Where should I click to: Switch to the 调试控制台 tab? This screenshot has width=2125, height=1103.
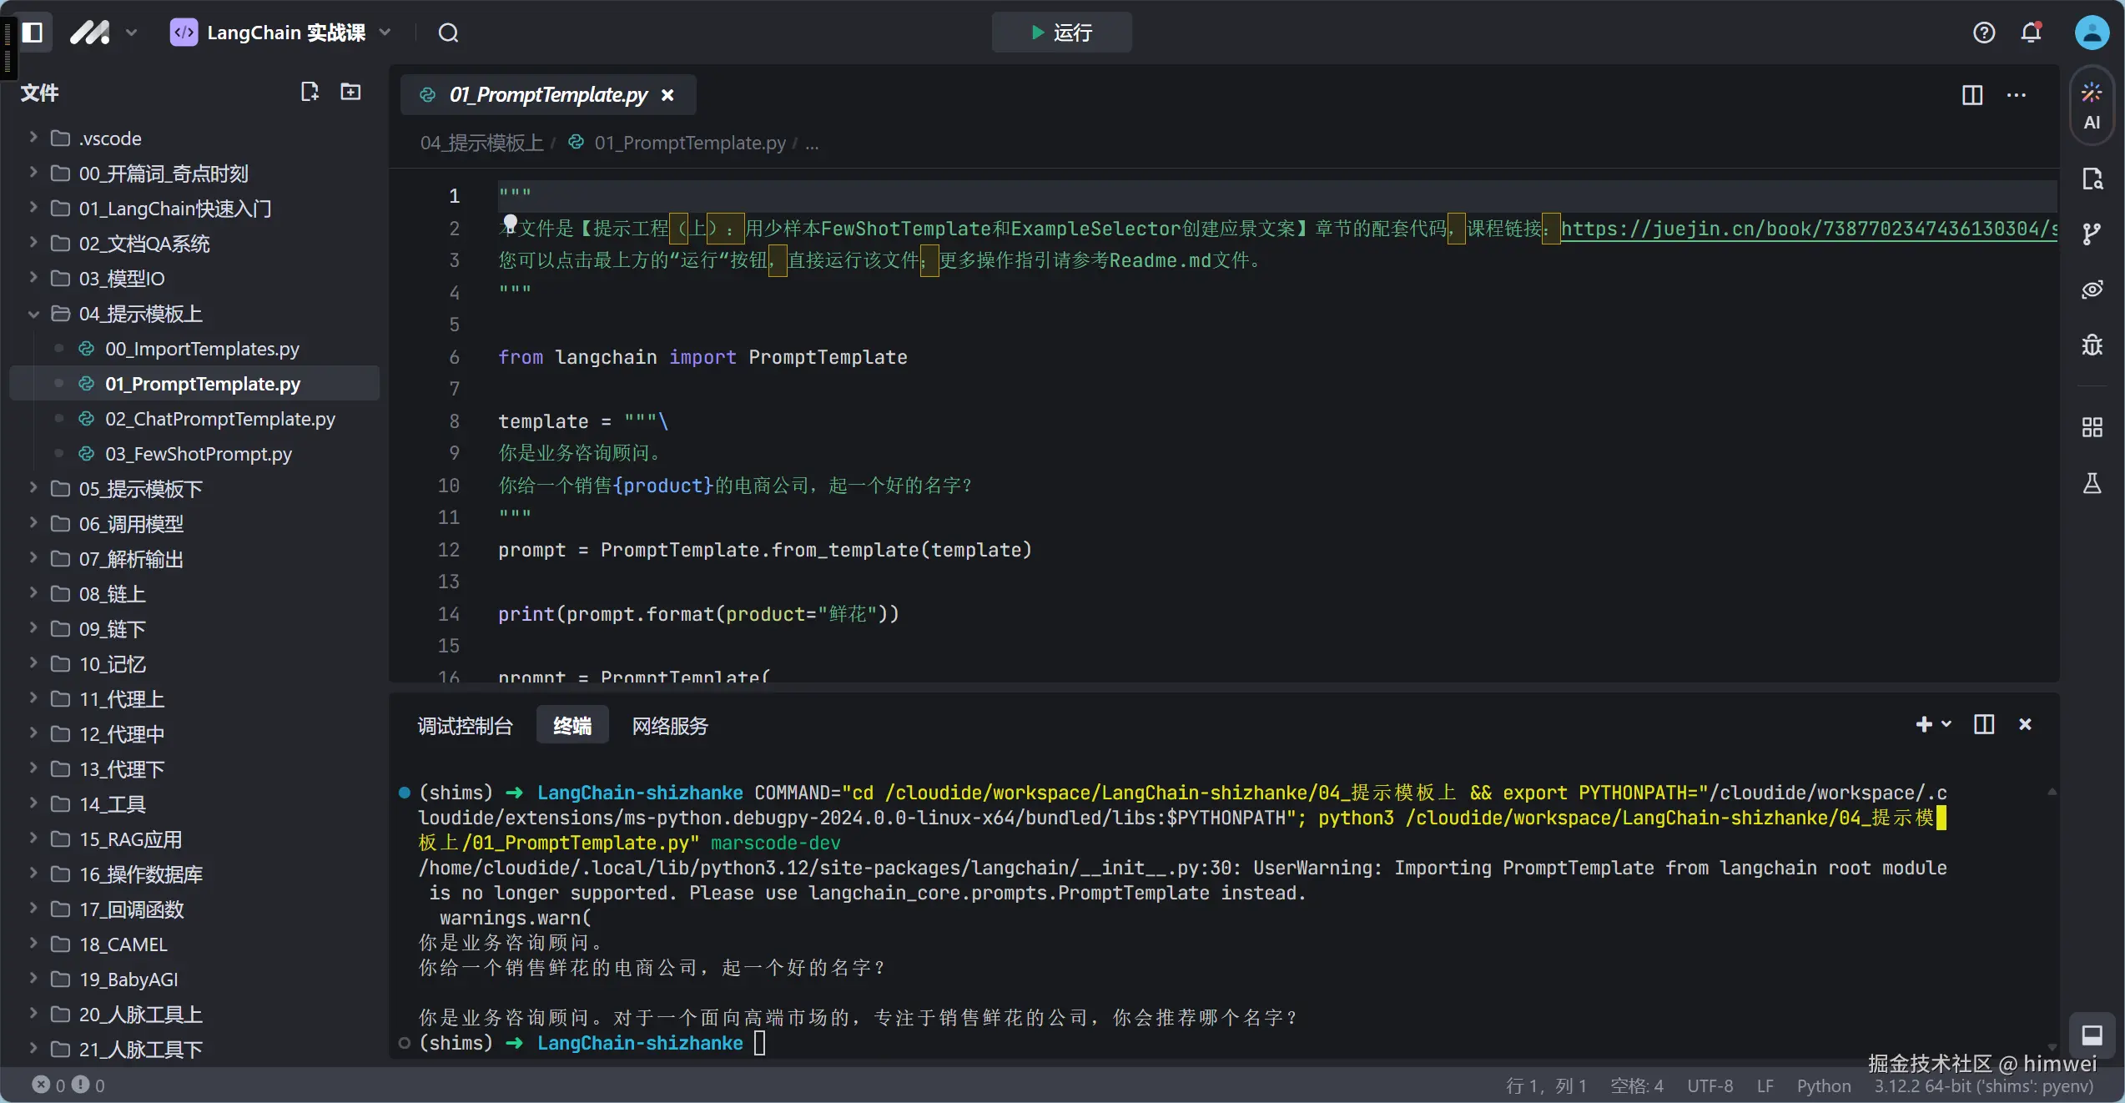coord(465,726)
